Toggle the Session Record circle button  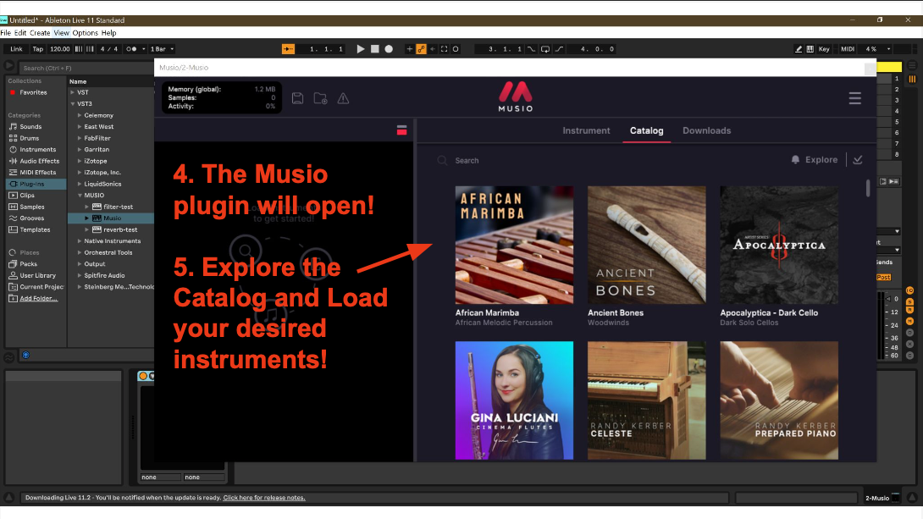pos(456,49)
